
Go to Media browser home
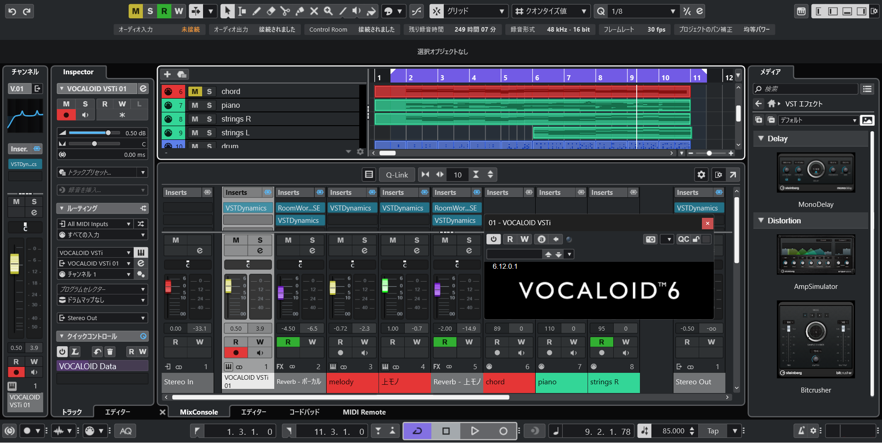point(771,104)
